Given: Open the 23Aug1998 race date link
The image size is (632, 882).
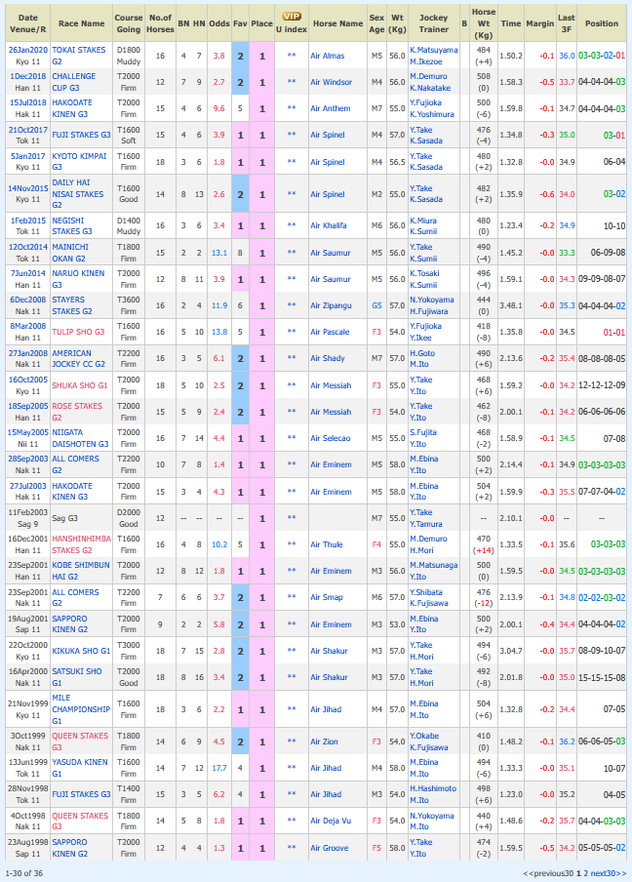Looking at the screenshot, I should (28, 842).
